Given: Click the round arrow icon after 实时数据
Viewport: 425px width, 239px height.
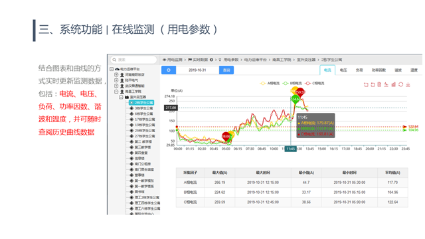Looking at the screenshot, I should 211,60.
